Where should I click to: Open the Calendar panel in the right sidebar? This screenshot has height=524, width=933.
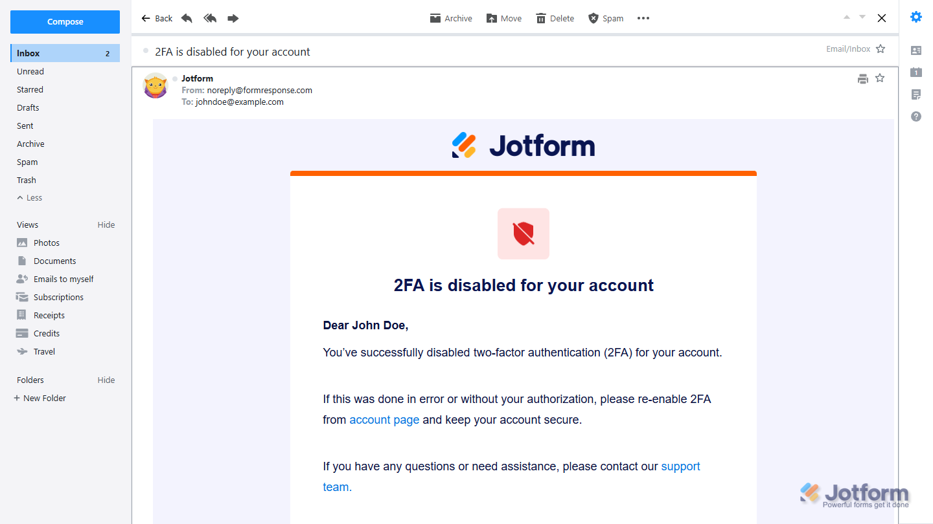tap(916, 72)
